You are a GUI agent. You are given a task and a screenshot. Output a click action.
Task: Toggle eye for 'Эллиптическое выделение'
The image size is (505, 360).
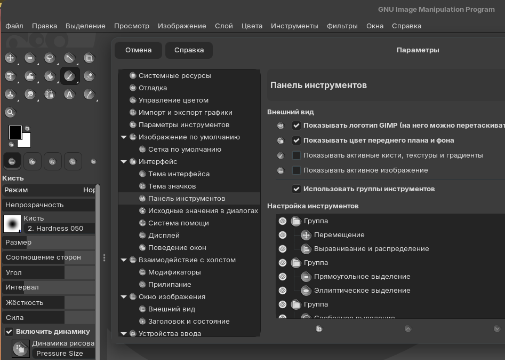tap(283, 291)
